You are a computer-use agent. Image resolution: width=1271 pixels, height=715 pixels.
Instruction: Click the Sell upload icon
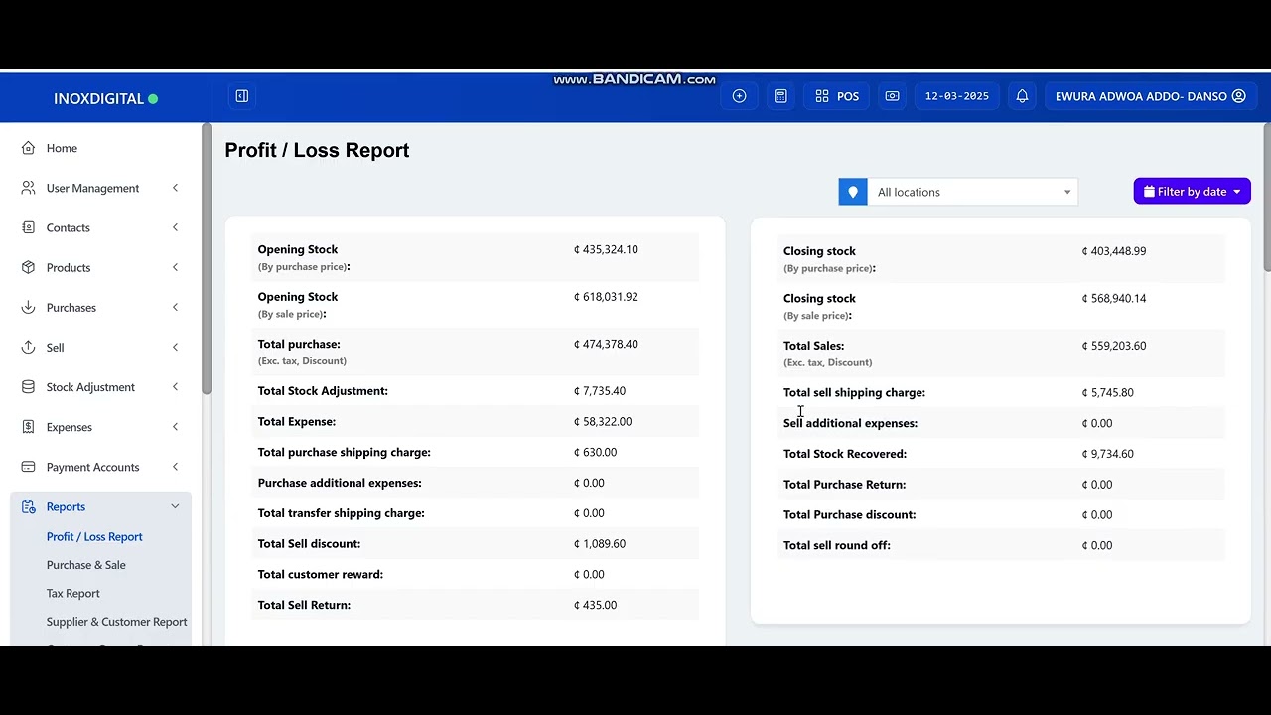[x=28, y=347]
